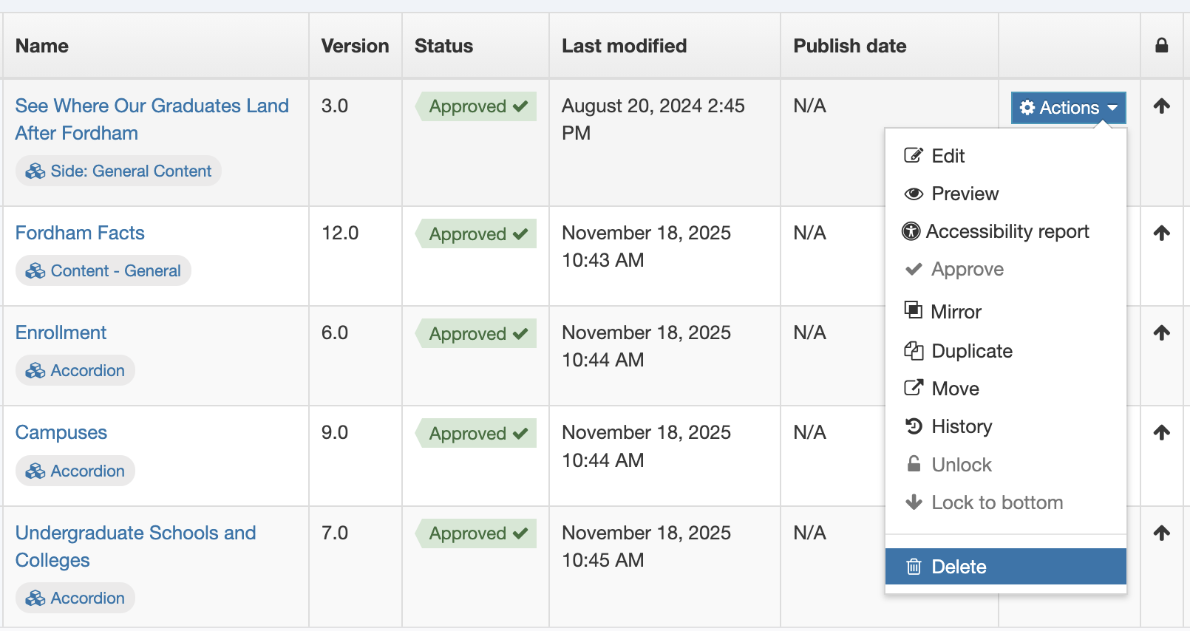Viewport: 1190px width, 631px height.
Task: Click the trash icon beside Delete
Action: click(x=914, y=567)
